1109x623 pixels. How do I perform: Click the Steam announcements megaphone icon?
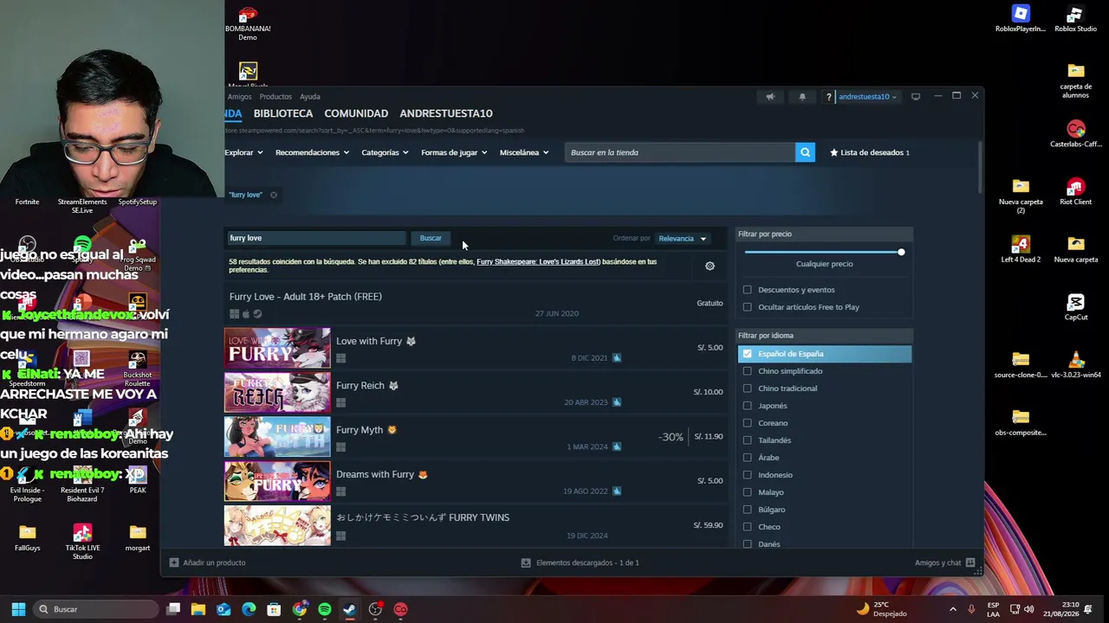click(x=770, y=97)
